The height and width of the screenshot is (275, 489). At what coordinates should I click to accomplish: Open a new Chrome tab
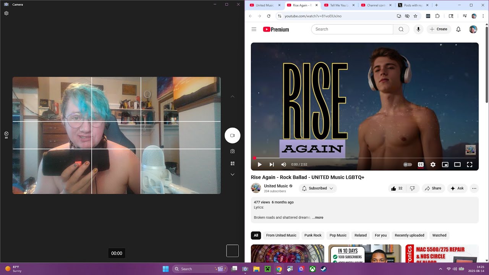(437, 5)
